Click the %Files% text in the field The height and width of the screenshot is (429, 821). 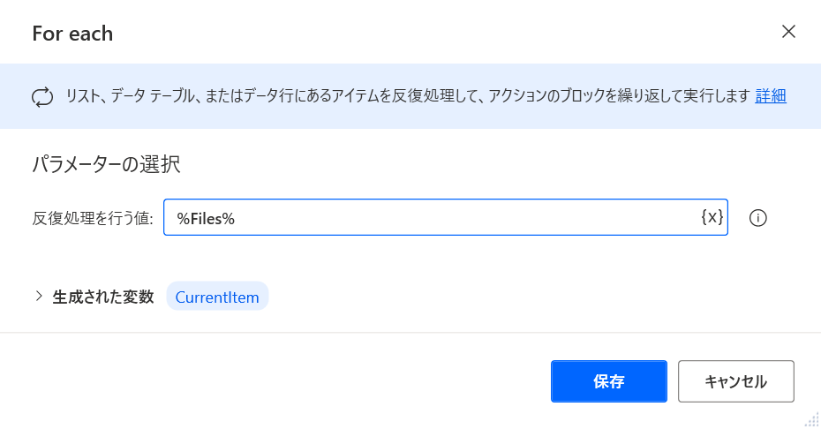pyautogui.click(x=206, y=219)
